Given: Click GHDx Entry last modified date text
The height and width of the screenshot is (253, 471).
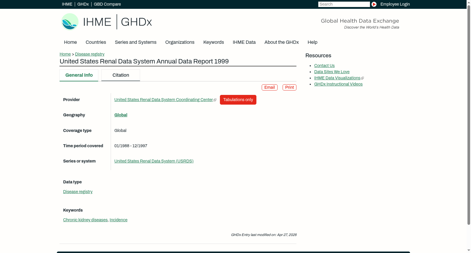Looking at the screenshot, I should coord(263,235).
